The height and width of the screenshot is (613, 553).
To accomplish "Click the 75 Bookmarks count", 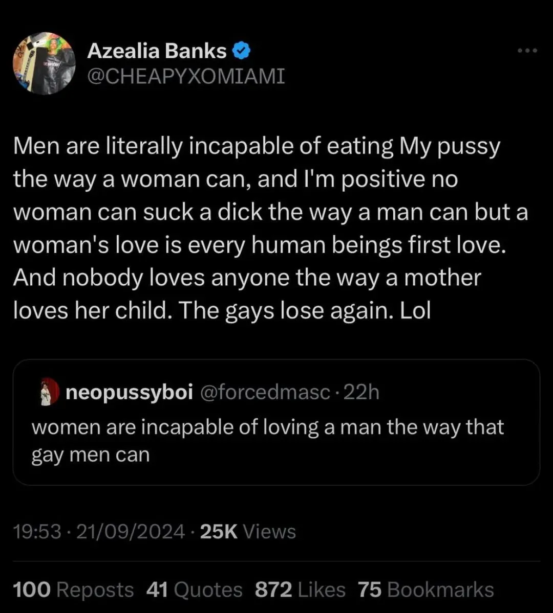I will click(x=426, y=590).
